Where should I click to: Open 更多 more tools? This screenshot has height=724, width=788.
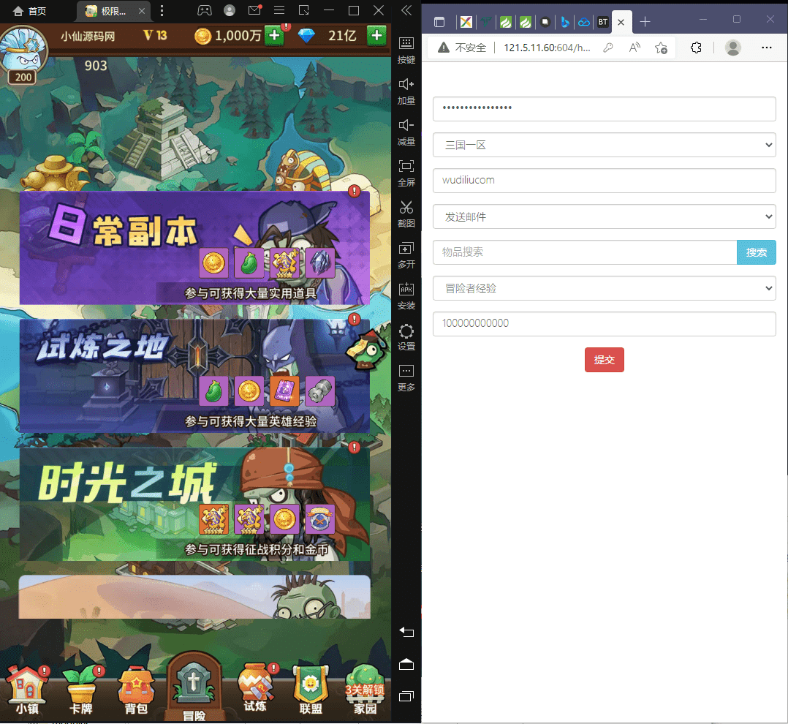(406, 378)
